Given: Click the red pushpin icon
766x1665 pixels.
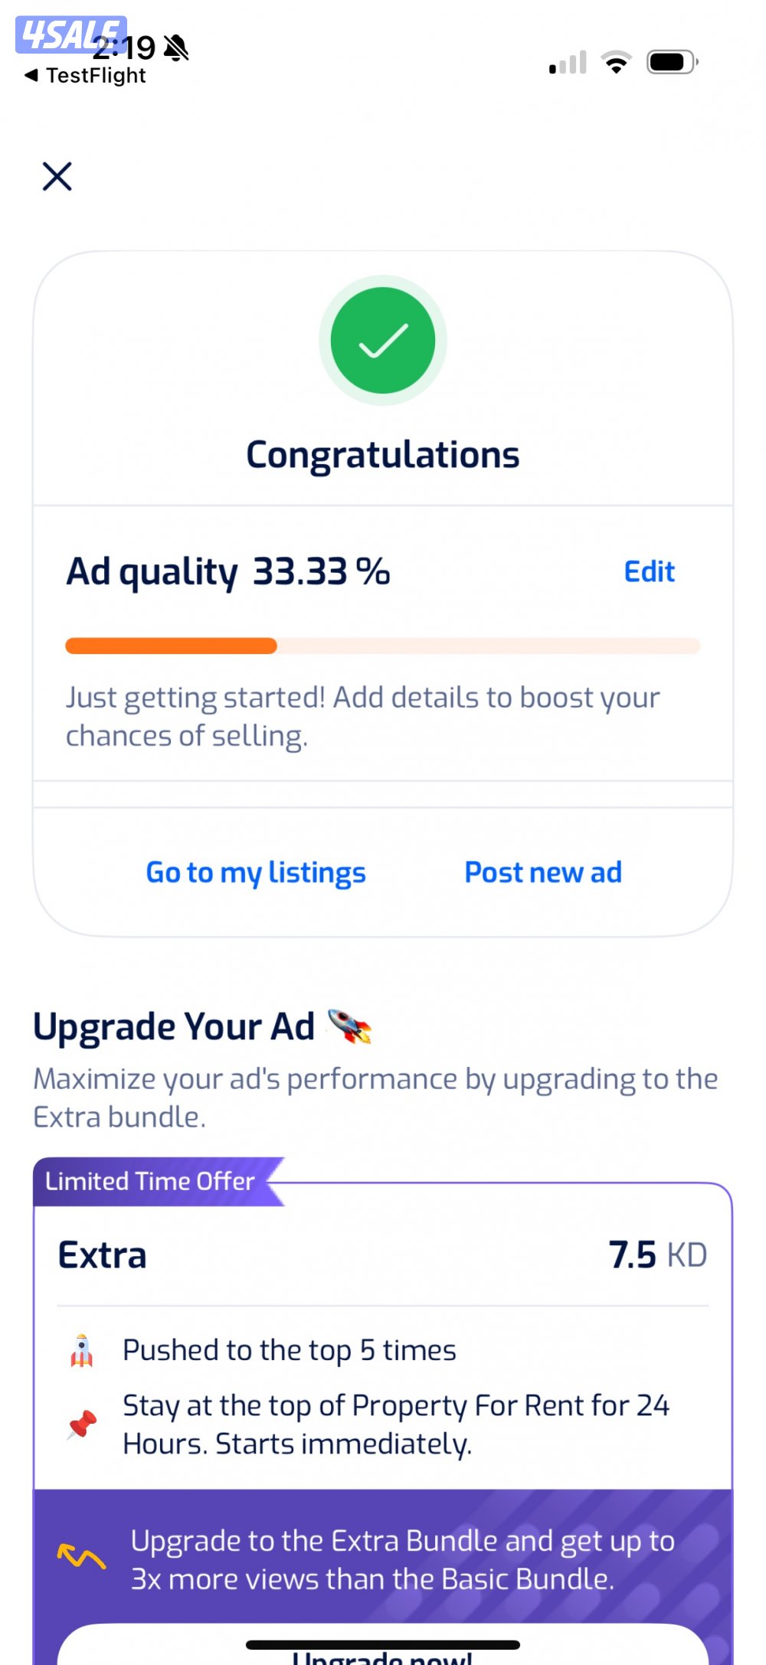Looking at the screenshot, I should (x=82, y=1425).
